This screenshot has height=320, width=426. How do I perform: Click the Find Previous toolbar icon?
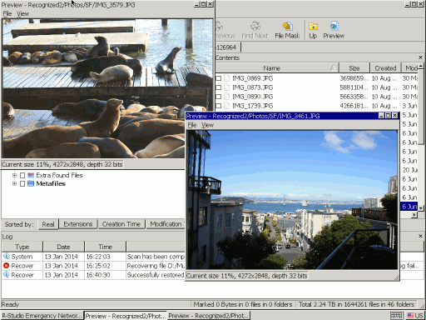(x=220, y=26)
